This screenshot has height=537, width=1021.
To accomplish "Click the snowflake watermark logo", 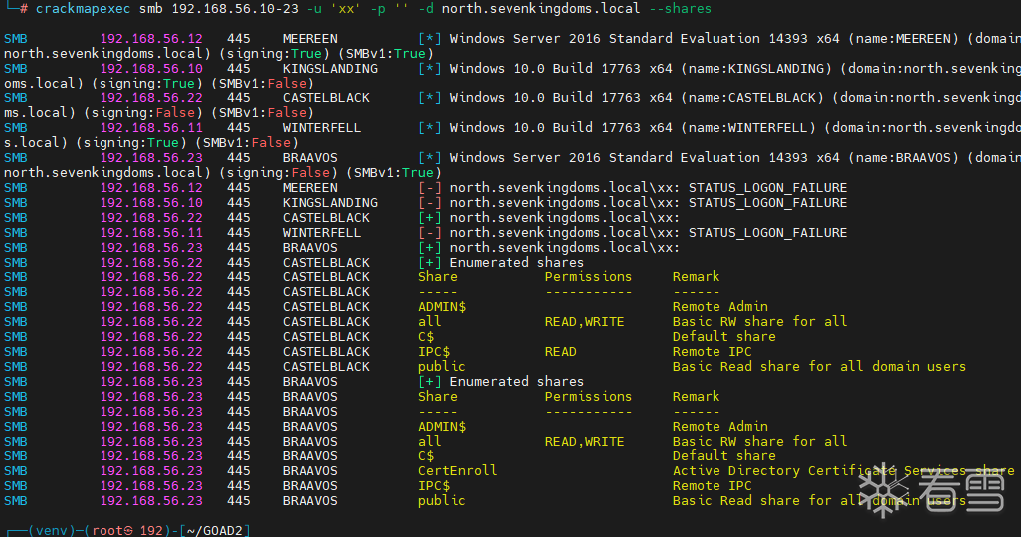I will pyautogui.click(x=882, y=490).
